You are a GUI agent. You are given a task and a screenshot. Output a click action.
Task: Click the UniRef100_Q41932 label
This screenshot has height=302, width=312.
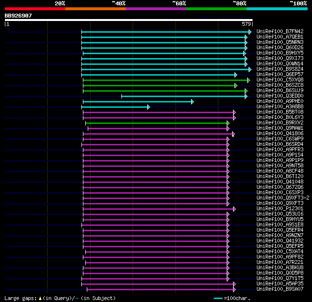click(x=280, y=241)
